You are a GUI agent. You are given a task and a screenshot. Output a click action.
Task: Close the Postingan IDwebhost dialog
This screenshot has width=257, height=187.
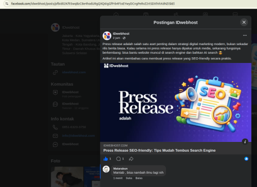pos(244,22)
